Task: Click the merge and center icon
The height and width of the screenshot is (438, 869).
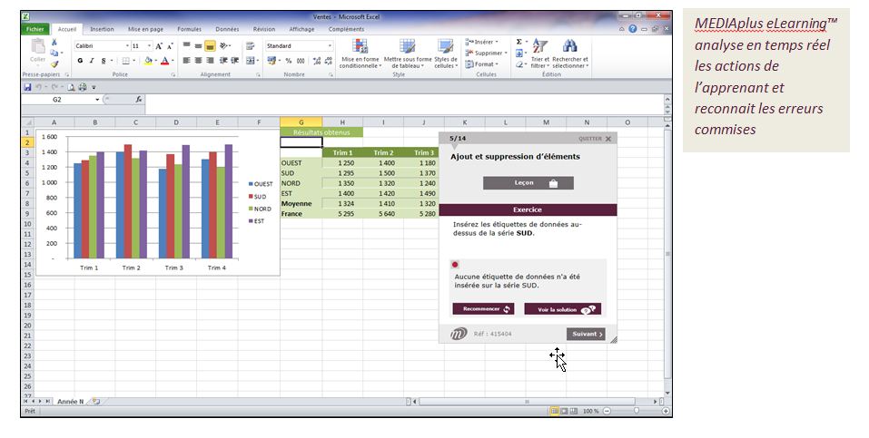Action: pos(250,61)
